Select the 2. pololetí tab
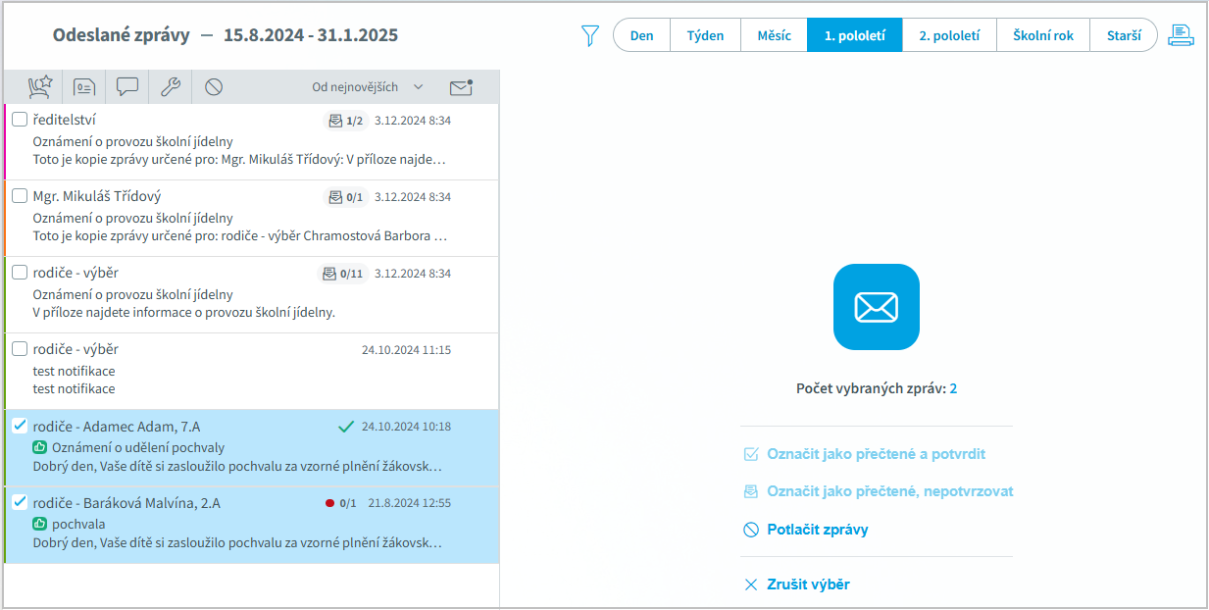Viewport: 1209px width, 610px height. click(948, 35)
